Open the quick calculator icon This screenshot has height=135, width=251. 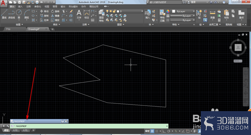coord(219,20)
